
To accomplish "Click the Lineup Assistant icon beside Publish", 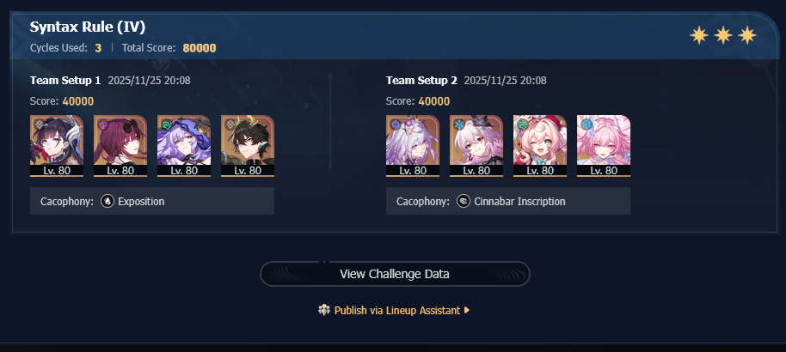I will pyautogui.click(x=324, y=311).
